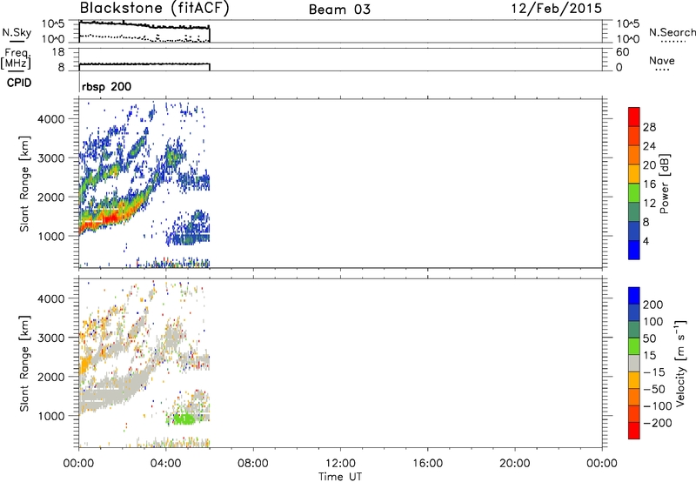Click the 1000 range tick on the velocity panel
The height and width of the screenshot is (482, 696).
pos(50,416)
